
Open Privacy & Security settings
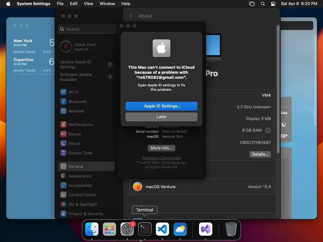pos(86,214)
